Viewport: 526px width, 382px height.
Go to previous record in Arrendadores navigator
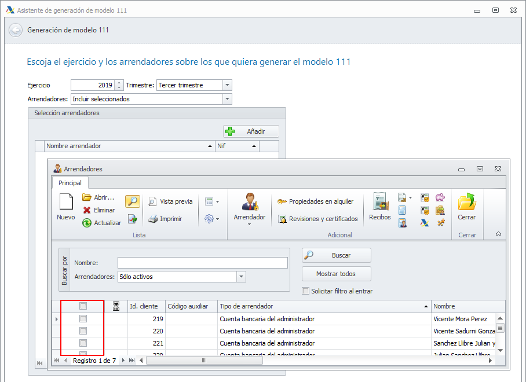coord(65,361)
